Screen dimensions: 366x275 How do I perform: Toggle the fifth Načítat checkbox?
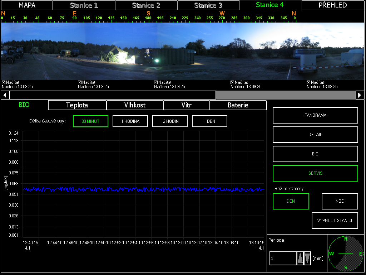pyautogui.click(x=309, y=82)
